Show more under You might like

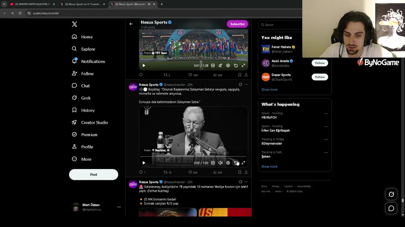pos(269,90)
